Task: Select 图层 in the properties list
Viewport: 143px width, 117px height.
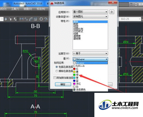Action: click(90, 24)
